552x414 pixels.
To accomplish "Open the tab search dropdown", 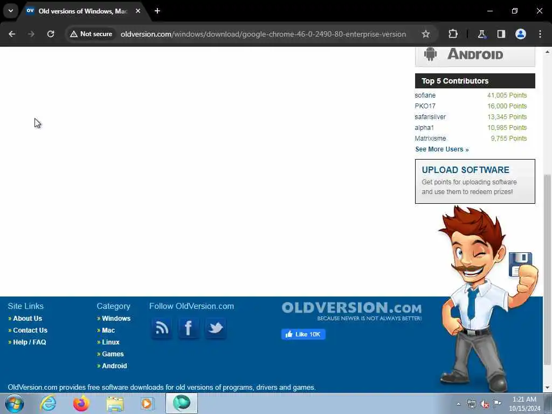I will pos(11,11).
